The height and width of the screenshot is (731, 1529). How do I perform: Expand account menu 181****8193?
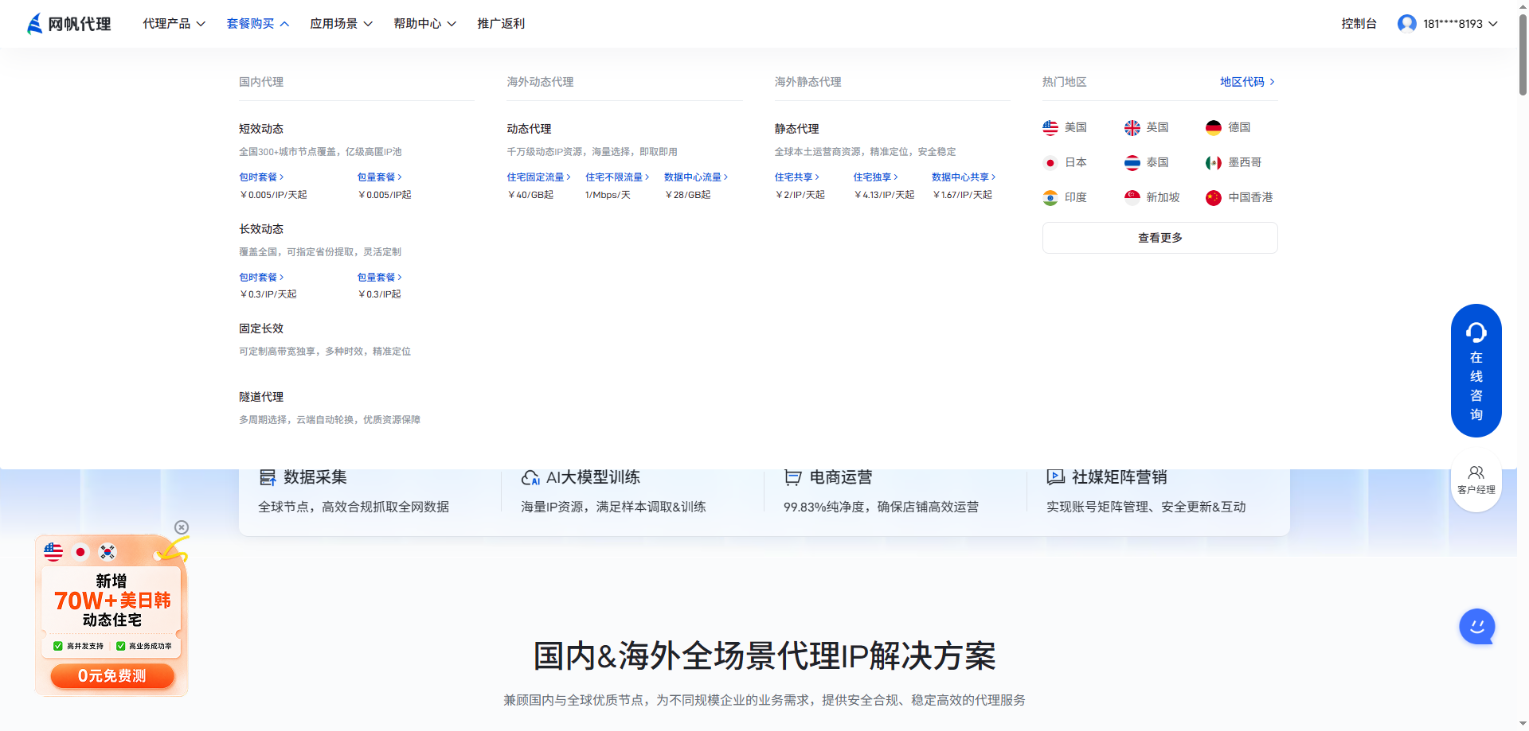[1461, 24]
